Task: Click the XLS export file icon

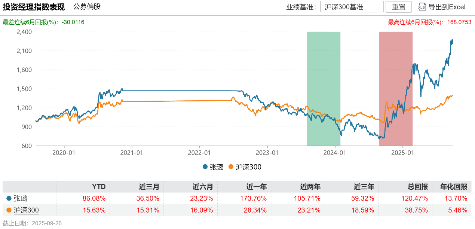Action: coord(422,7)
